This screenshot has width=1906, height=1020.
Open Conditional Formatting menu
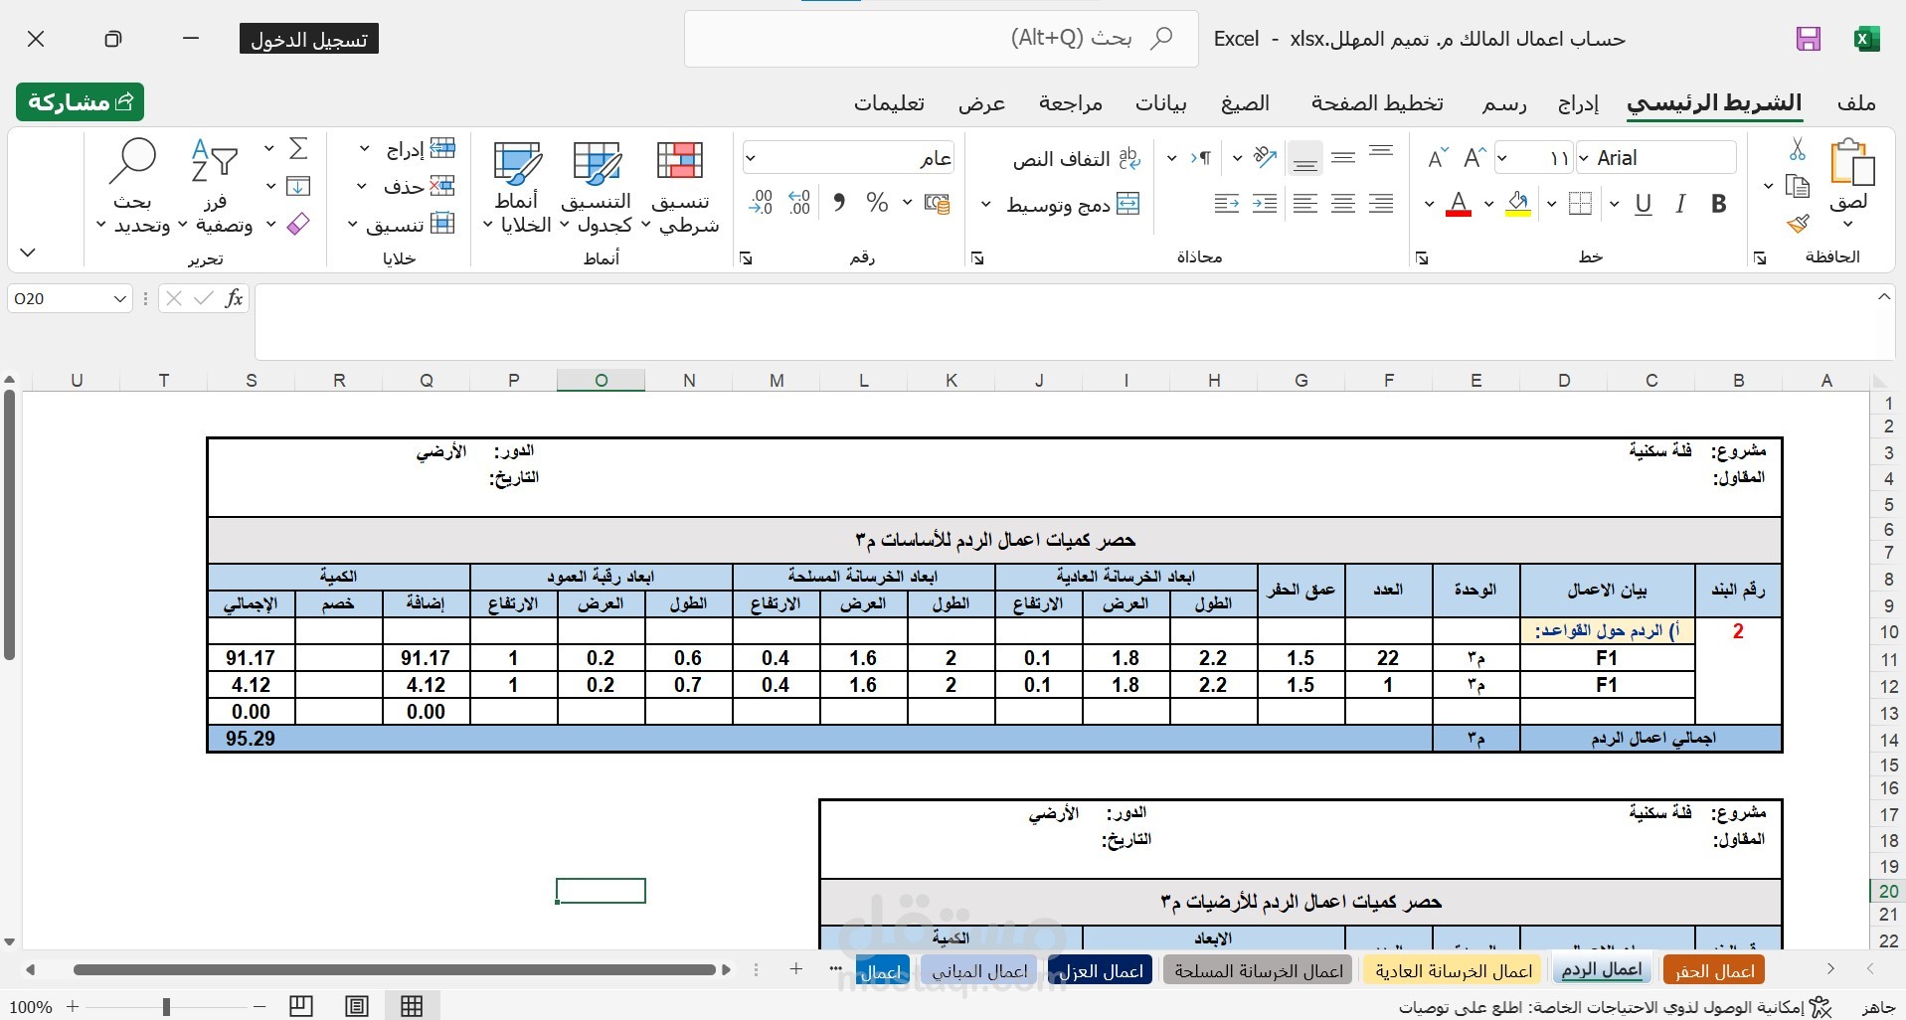681,187
